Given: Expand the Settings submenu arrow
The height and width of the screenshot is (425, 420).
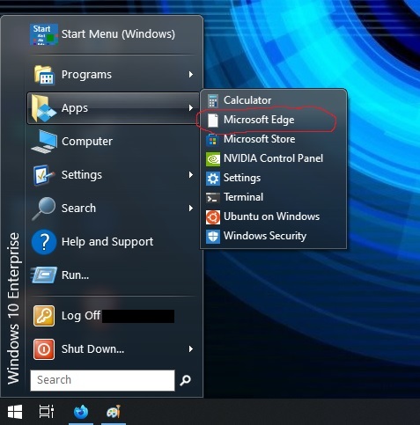Looking at the screenshot, I should (x=191, y=175).
